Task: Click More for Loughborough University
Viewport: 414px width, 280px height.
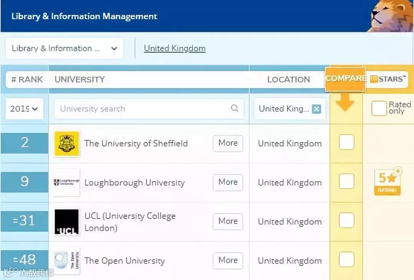Action: tap(228, 182)
